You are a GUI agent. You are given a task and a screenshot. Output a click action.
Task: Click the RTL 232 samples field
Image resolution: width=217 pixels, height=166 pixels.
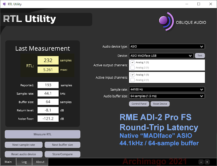tap(48, 60)
